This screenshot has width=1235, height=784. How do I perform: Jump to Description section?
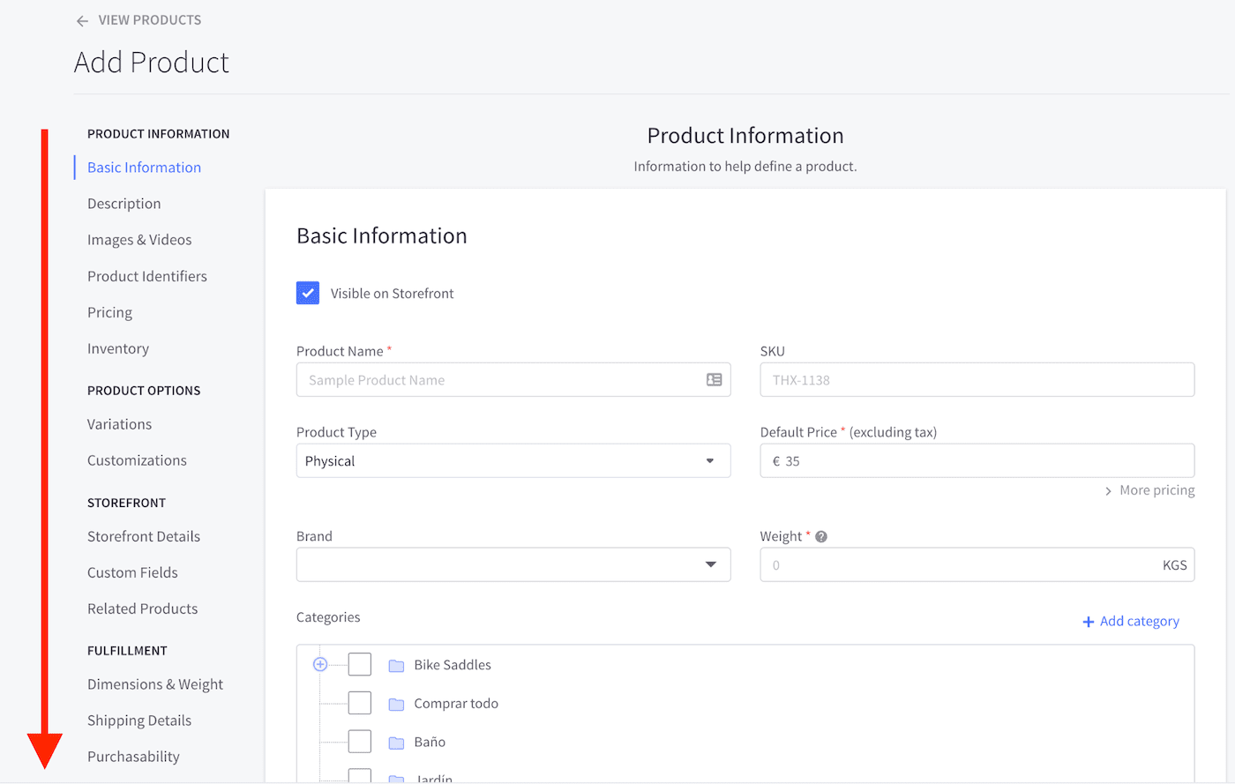124,204
